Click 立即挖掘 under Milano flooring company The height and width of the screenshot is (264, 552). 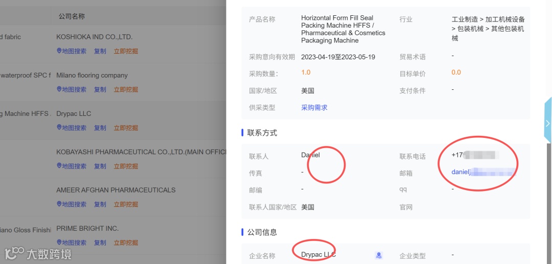tap(126, 89)
